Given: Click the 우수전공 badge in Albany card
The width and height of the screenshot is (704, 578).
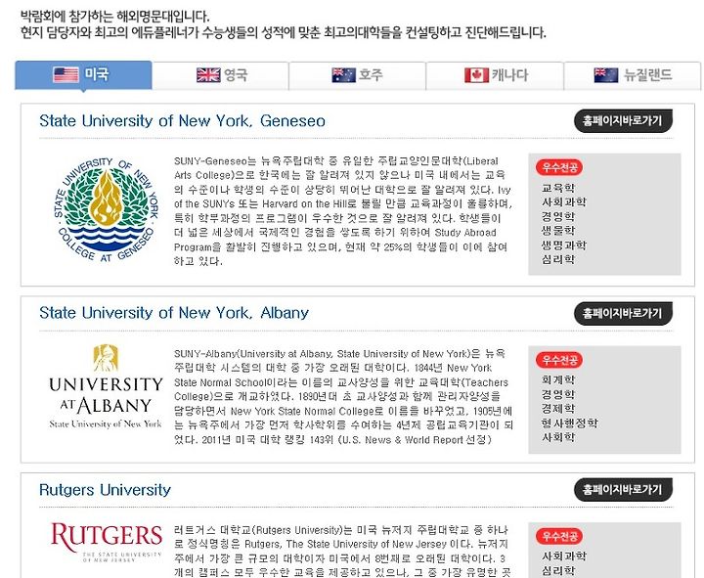Looking at the screenshot, I should tap(559, 360).
